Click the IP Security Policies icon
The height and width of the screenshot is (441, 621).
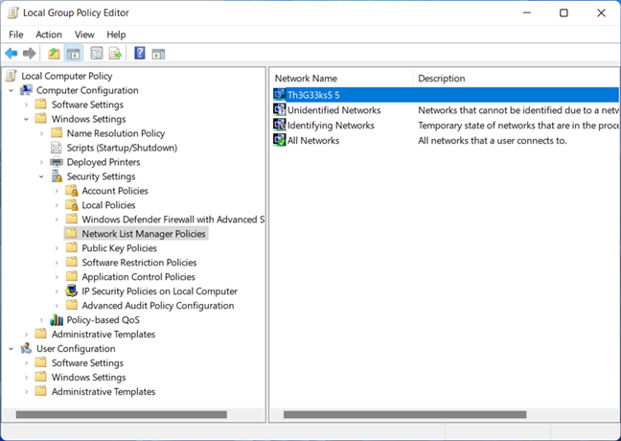[71, 290]
